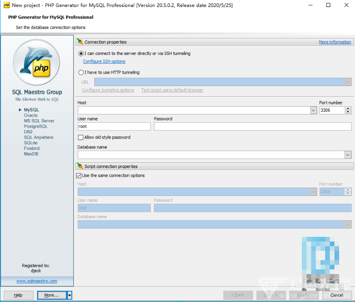Screen dimensions: 355x302
Task: Click the Connection properties section icon
Action: [80, 41]
